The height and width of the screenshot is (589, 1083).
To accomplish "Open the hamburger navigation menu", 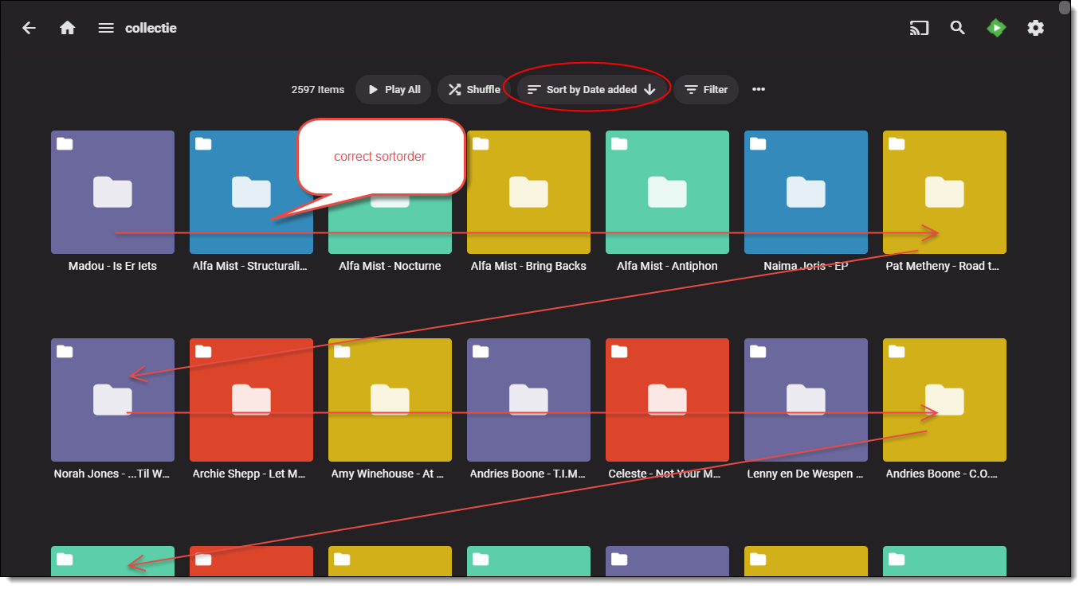I will click(106, 28).
